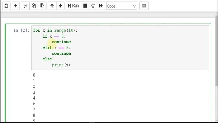Insert a new cell below with plus icon
This screenshot has width=218, height=123.
pyautogui.click(x=16, y=6)
